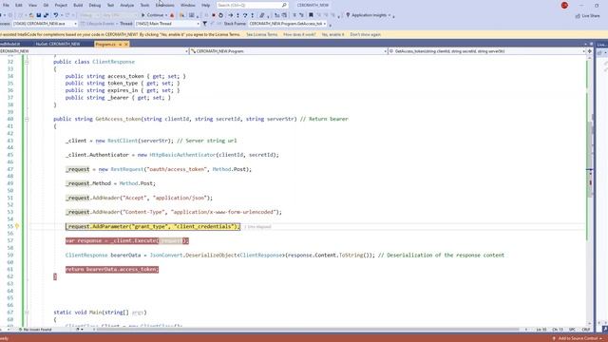The image size is (608, 342).
Task: Click the Undo icon
Action: pyautogui.click(x=56, y=15)
